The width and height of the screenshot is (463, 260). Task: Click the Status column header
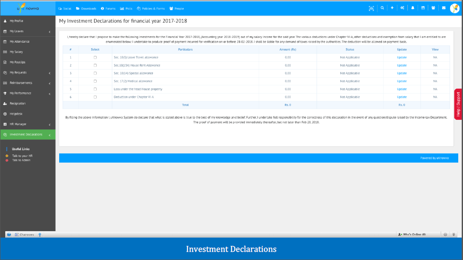pos(349,50)
